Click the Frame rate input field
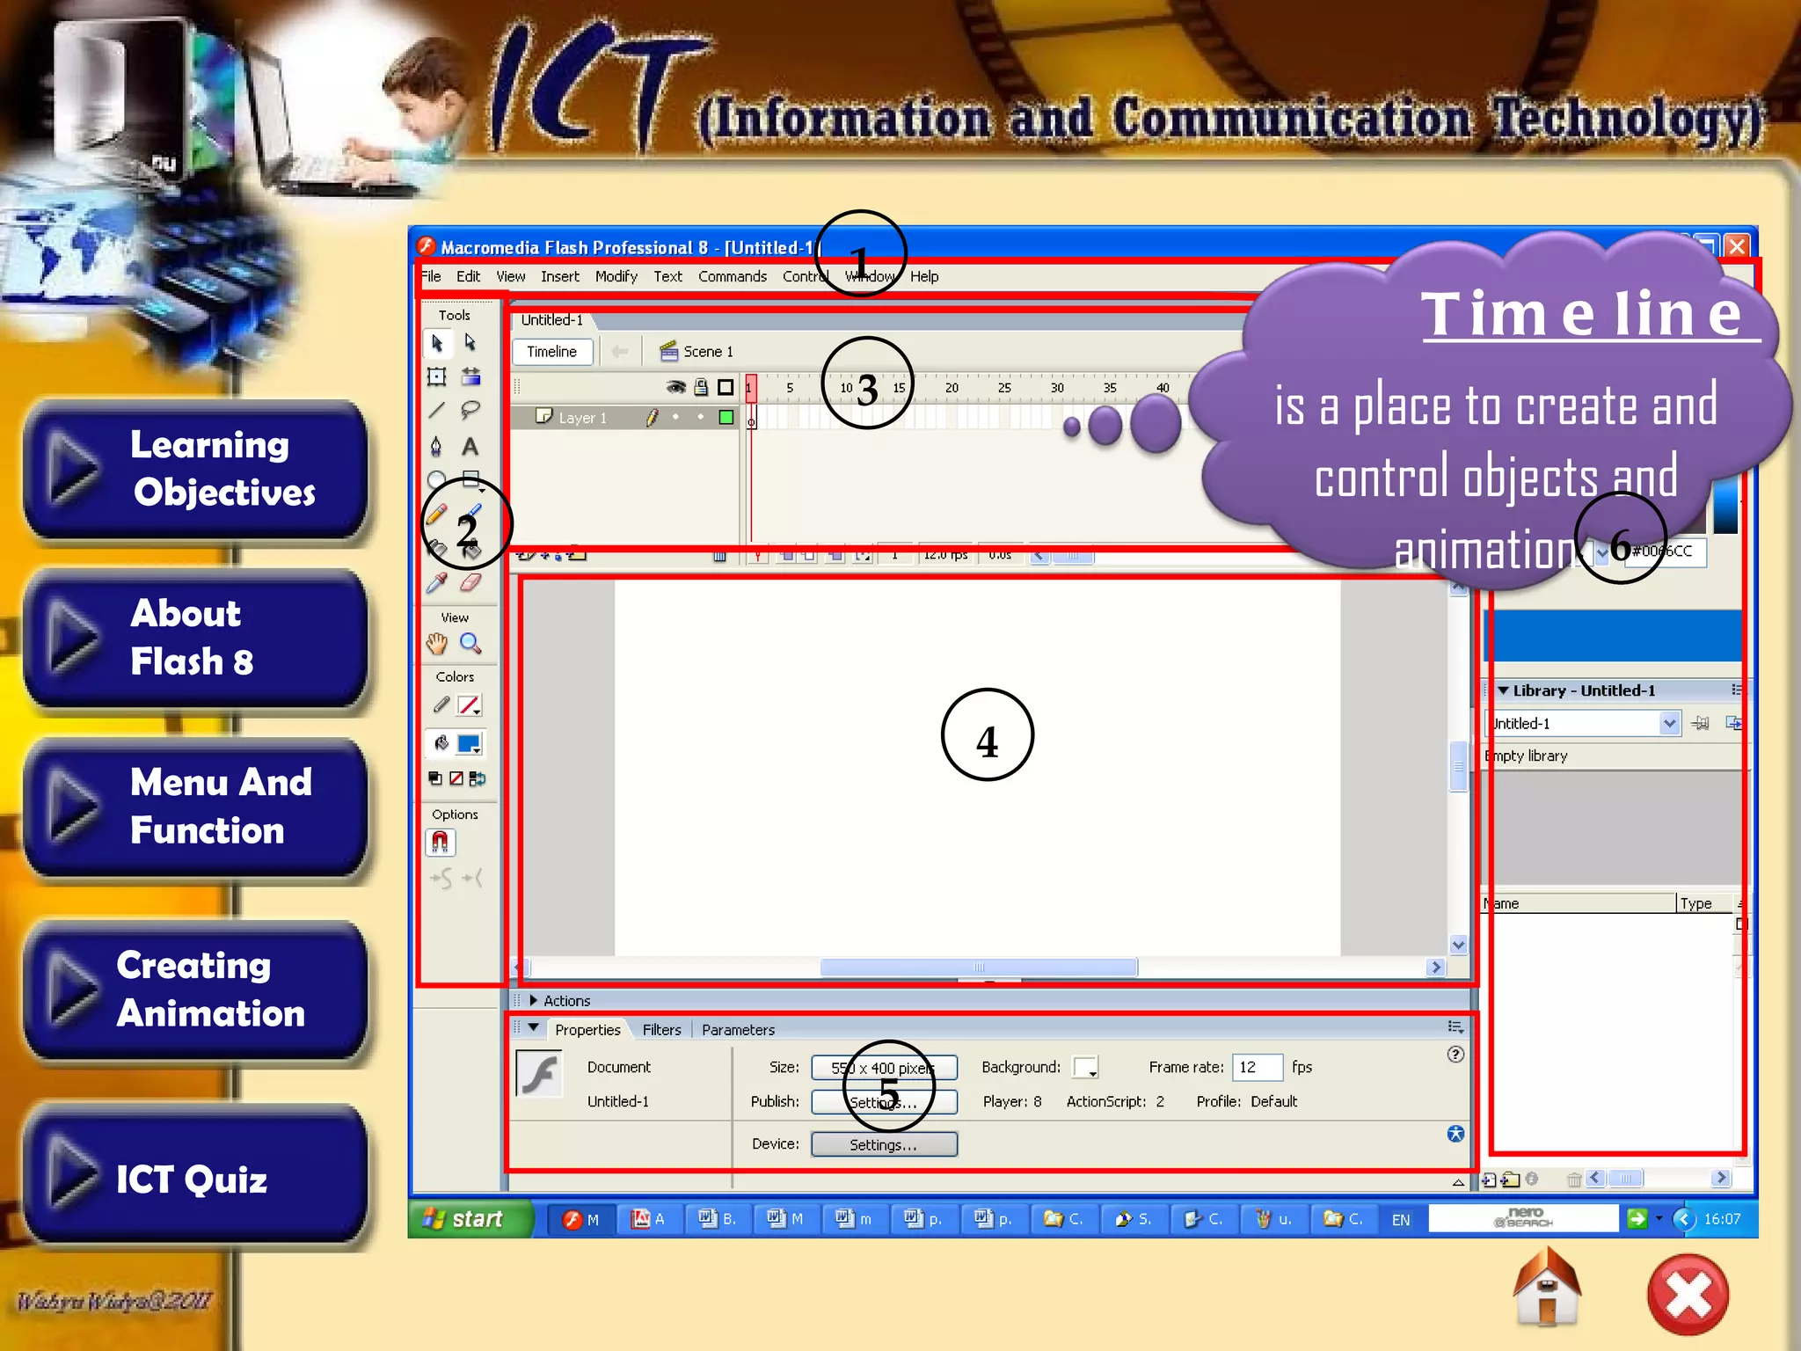 coord(1258,1067)
